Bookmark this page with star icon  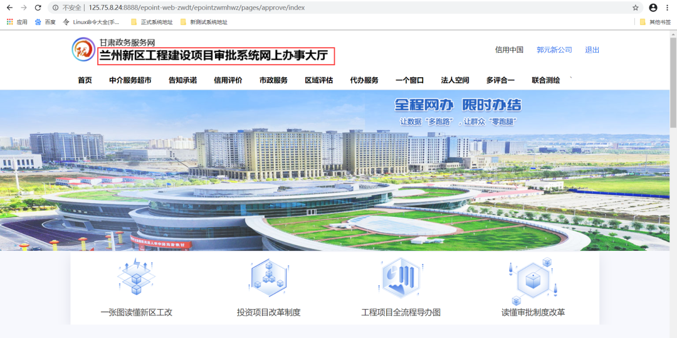coord(635,8)
